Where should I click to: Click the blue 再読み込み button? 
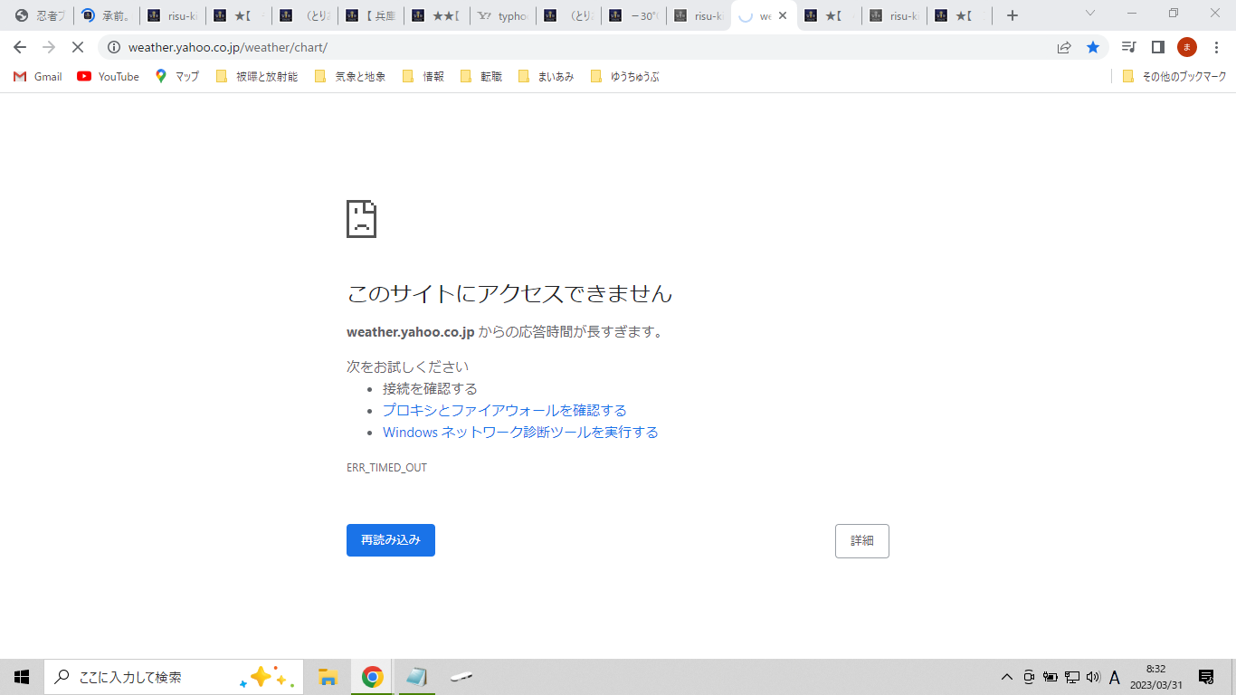pyautogui.click(x=391, y=540)
